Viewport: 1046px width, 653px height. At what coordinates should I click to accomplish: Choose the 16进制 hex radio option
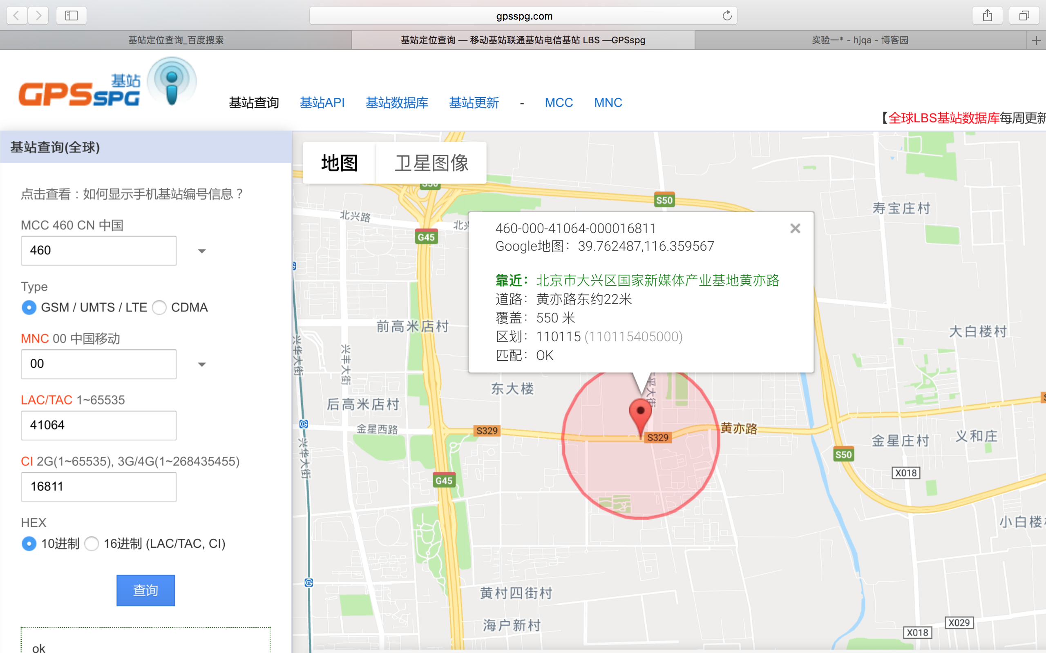(x=92, y=543)
